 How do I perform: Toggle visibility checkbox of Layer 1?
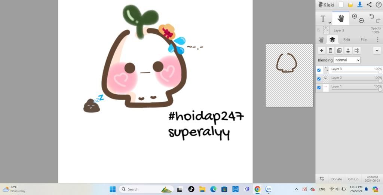319,88
